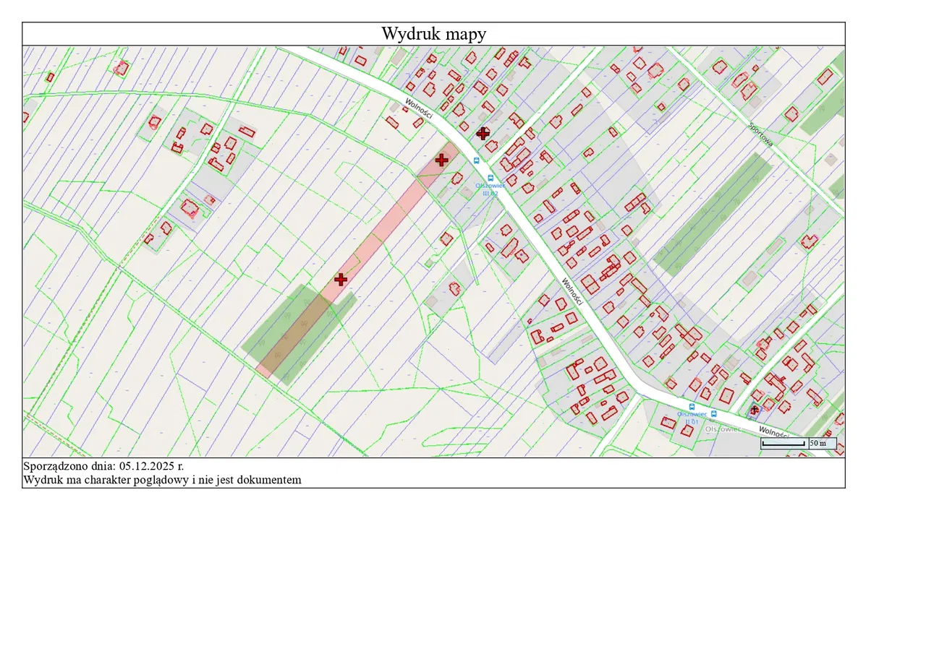Click the red cross in the middle of the pink parcel
Screen dimensions: 926x654
[341, 279]
